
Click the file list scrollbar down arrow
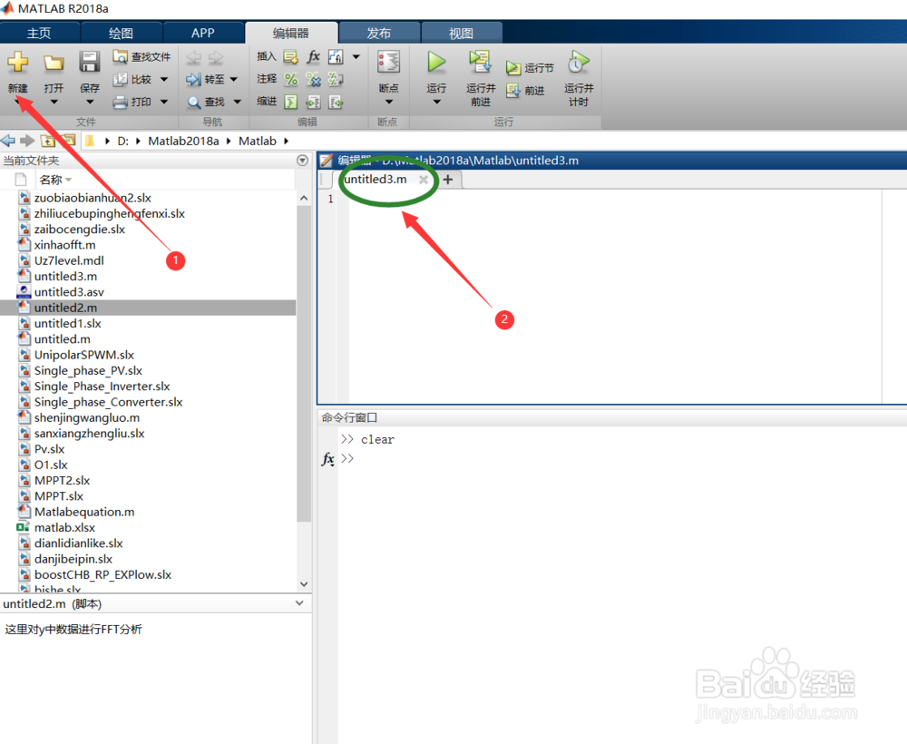(304, 583)
